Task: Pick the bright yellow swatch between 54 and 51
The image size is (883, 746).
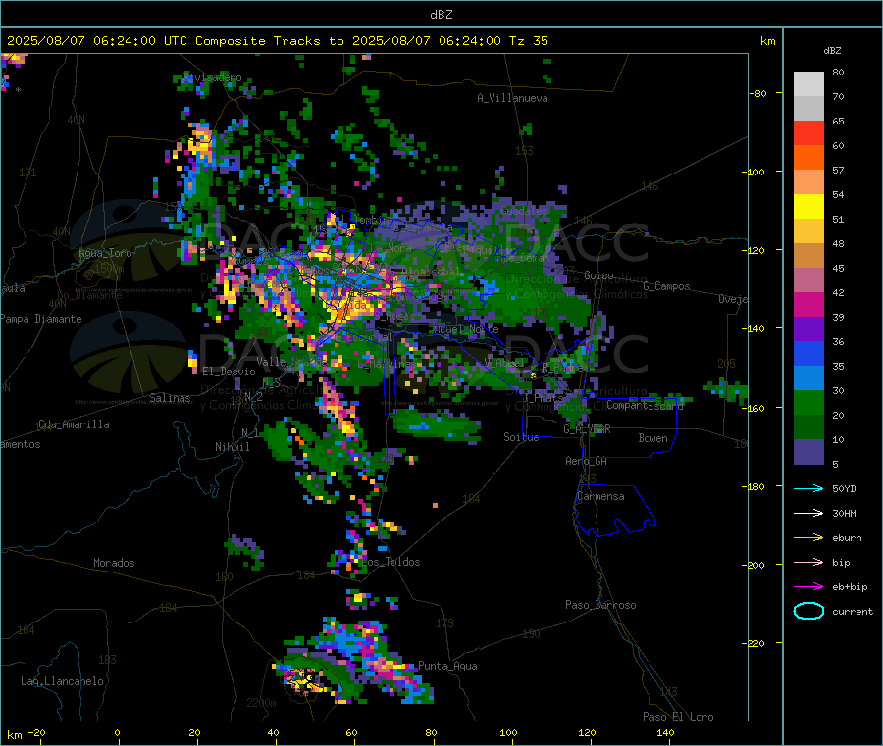Action: 808,207
